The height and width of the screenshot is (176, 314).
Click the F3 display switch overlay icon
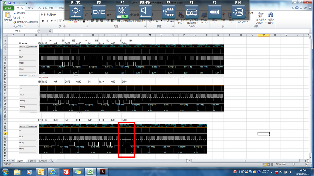[x=99, y=12]
